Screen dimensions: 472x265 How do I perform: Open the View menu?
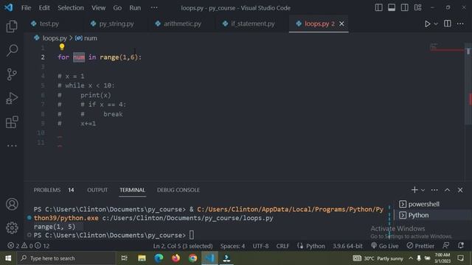98,8
